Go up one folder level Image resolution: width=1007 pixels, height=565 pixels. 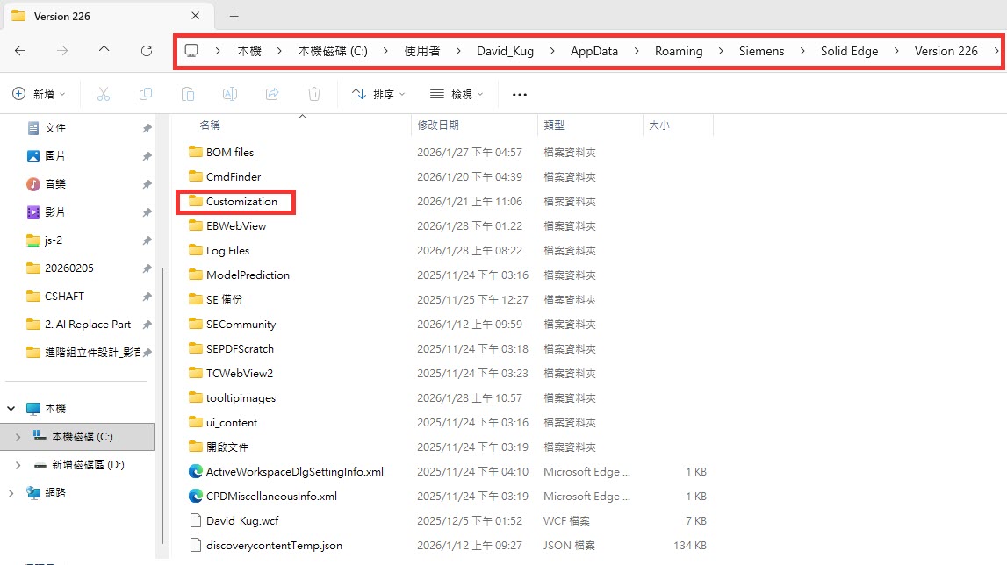[104, 51]
